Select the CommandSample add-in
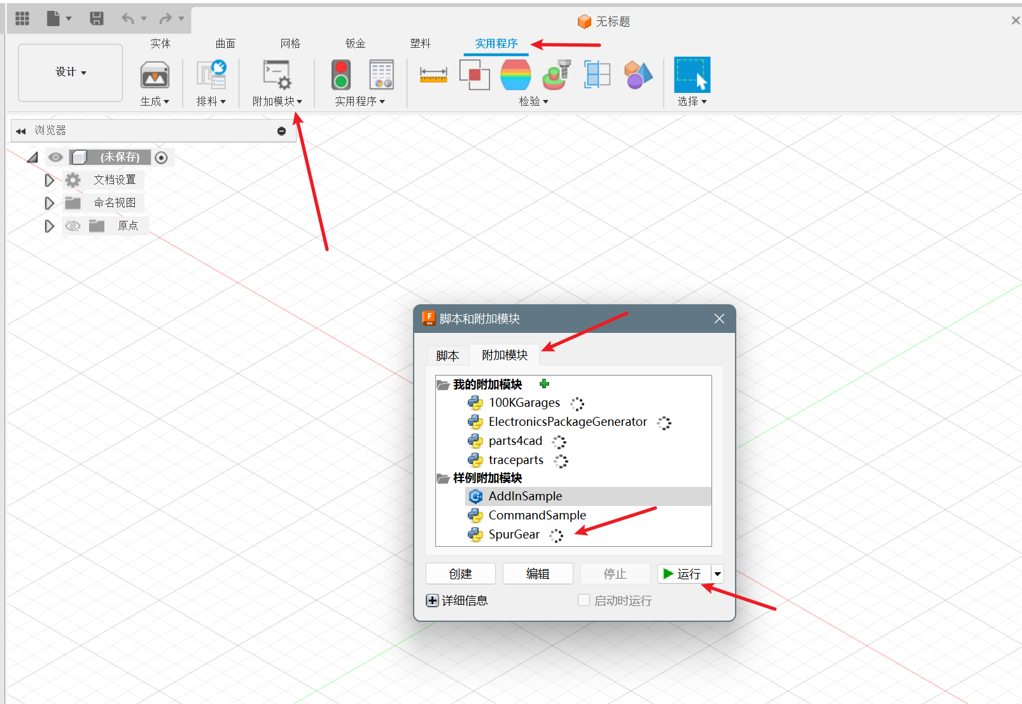The height and width of the screenshot is (704, 1022). click(537, 515)
